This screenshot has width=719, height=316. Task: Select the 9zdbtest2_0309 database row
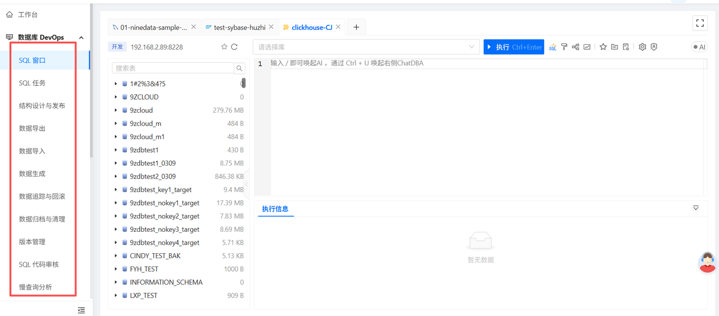point(180,177)
